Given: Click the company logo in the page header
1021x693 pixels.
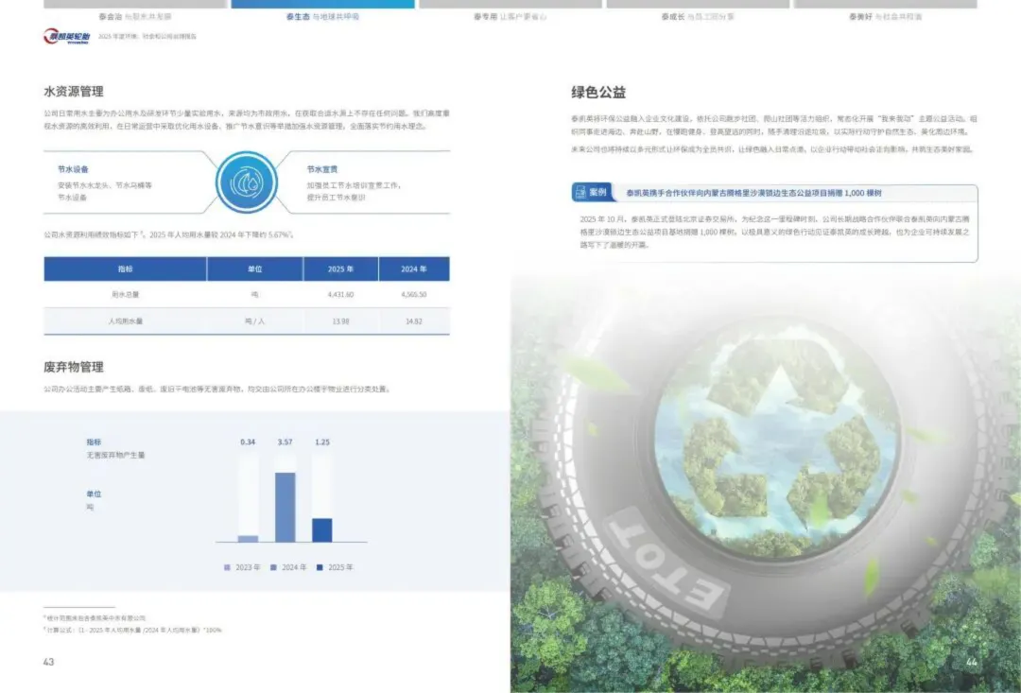Looking at the screenshot, I should coord(66,37).
